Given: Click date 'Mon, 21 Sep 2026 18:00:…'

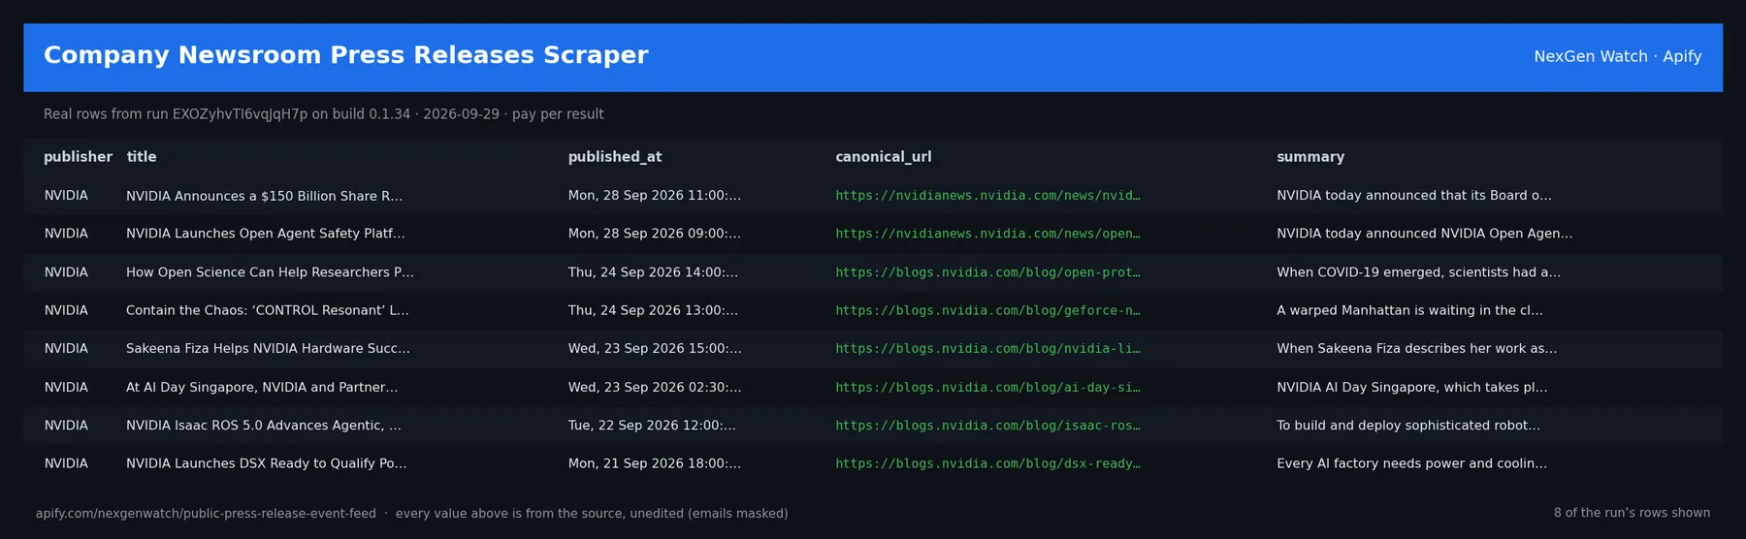Looking at the screenshot, I should [x=655, y=463].
